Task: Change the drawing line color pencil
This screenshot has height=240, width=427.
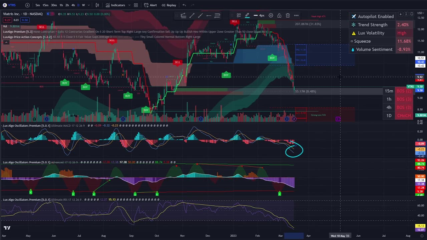Action: click(x=247, y=15)
